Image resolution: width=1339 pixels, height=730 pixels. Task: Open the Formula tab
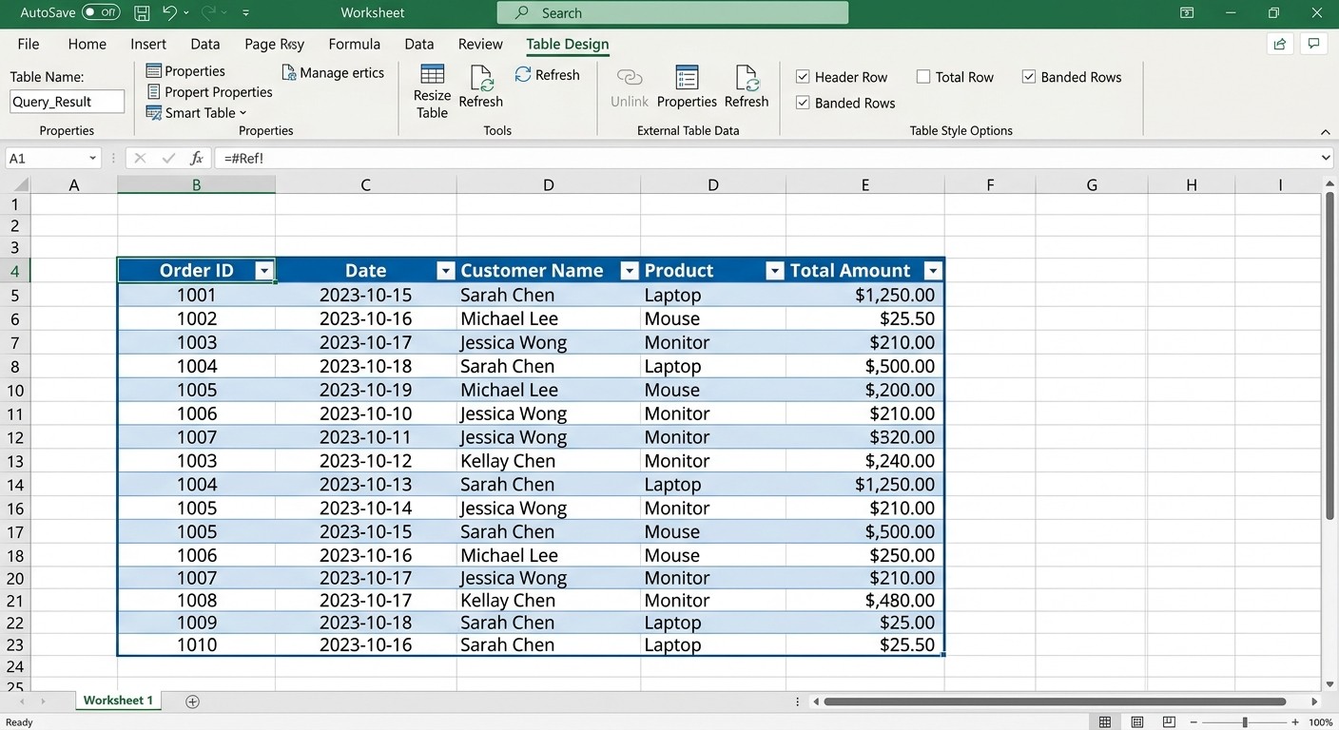coord(355,44)
